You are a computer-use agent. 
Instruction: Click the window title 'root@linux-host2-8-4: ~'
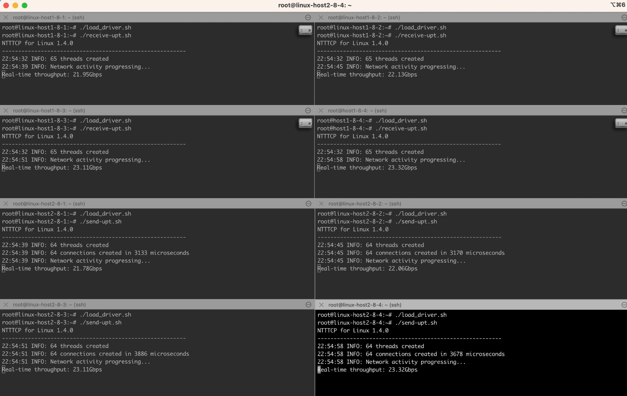click(x=315, y=5)
